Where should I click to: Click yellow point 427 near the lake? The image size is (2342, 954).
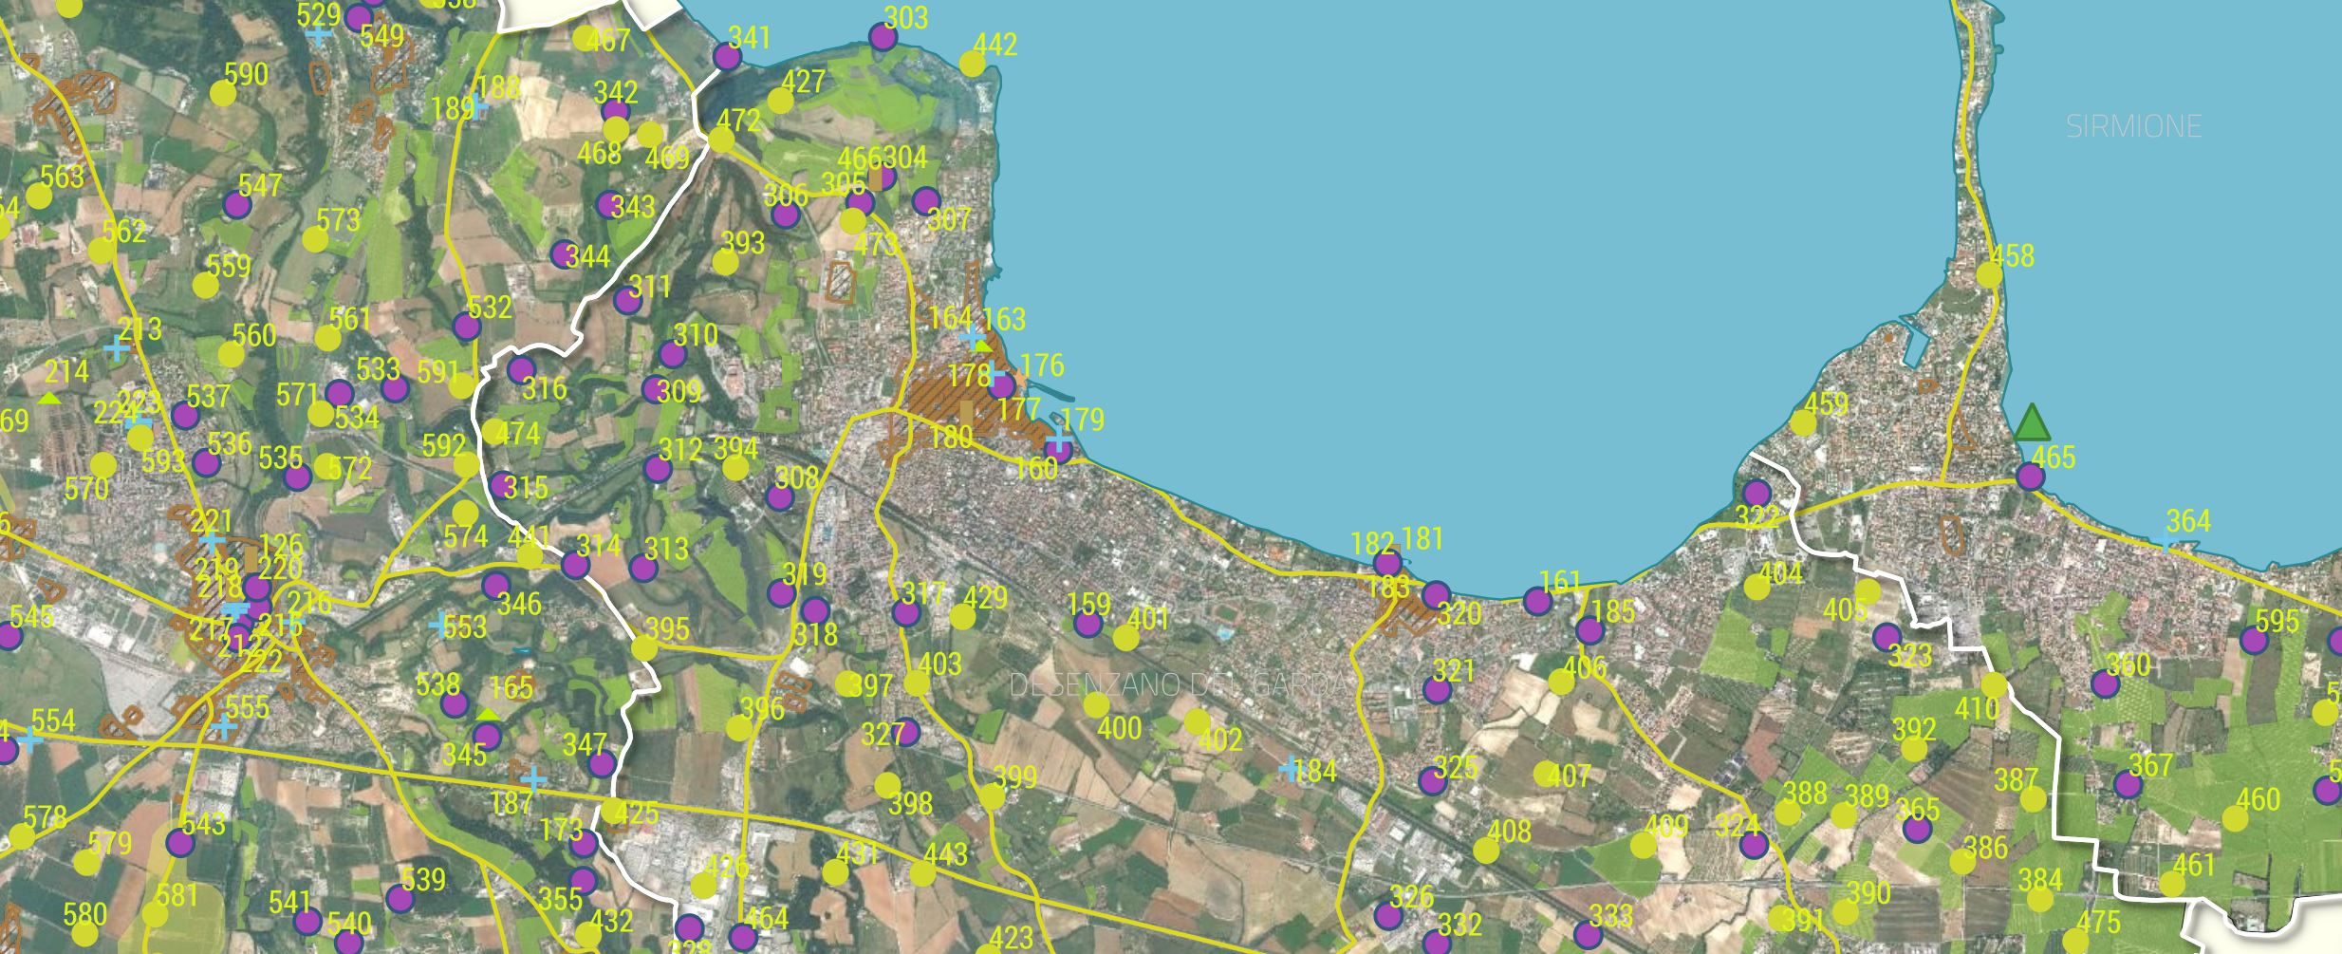[780, 101]
